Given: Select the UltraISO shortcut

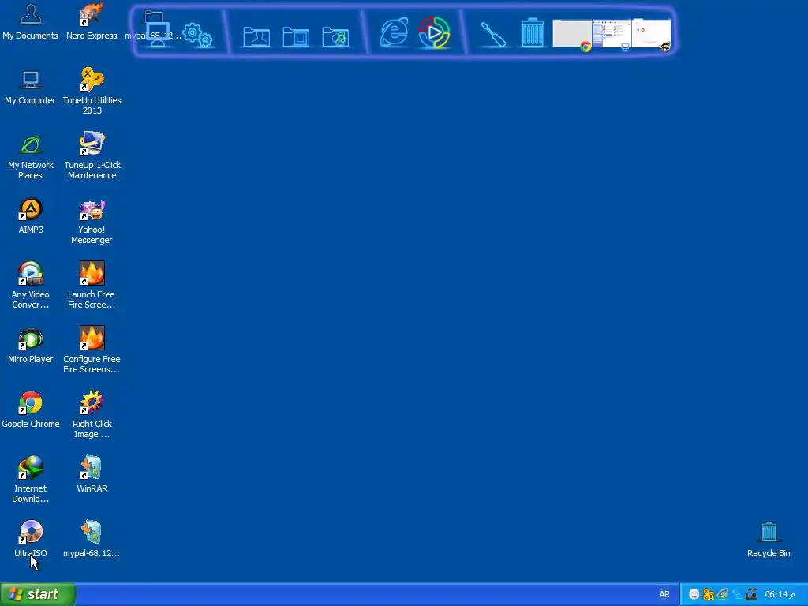Looking at the screenshot, I should [x=31, y=540].
